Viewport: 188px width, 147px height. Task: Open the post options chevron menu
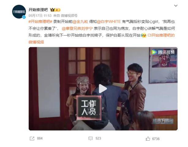pos(176,5)
